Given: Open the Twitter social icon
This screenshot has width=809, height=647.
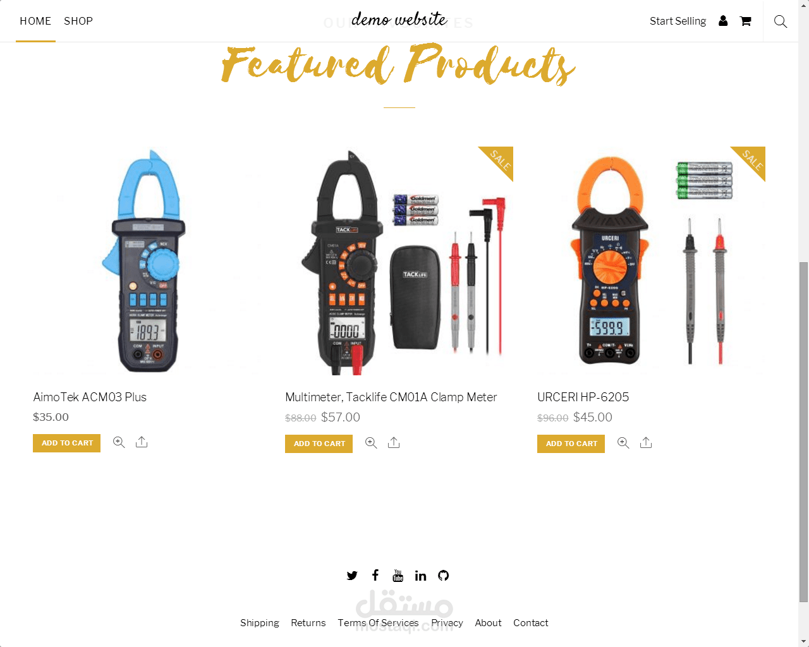Looking at the screenshot, I should coord(352,576).
